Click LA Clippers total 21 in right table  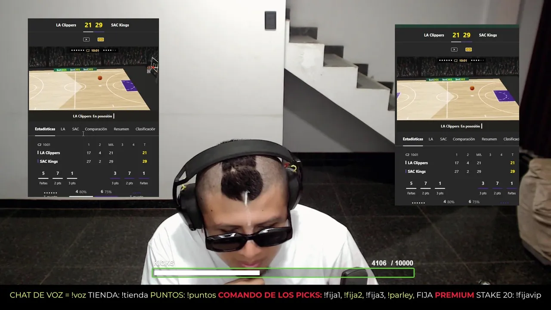pyautogui.click(x=512, y=163)
